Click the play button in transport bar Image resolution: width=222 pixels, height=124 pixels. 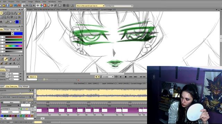click(121, 77)
